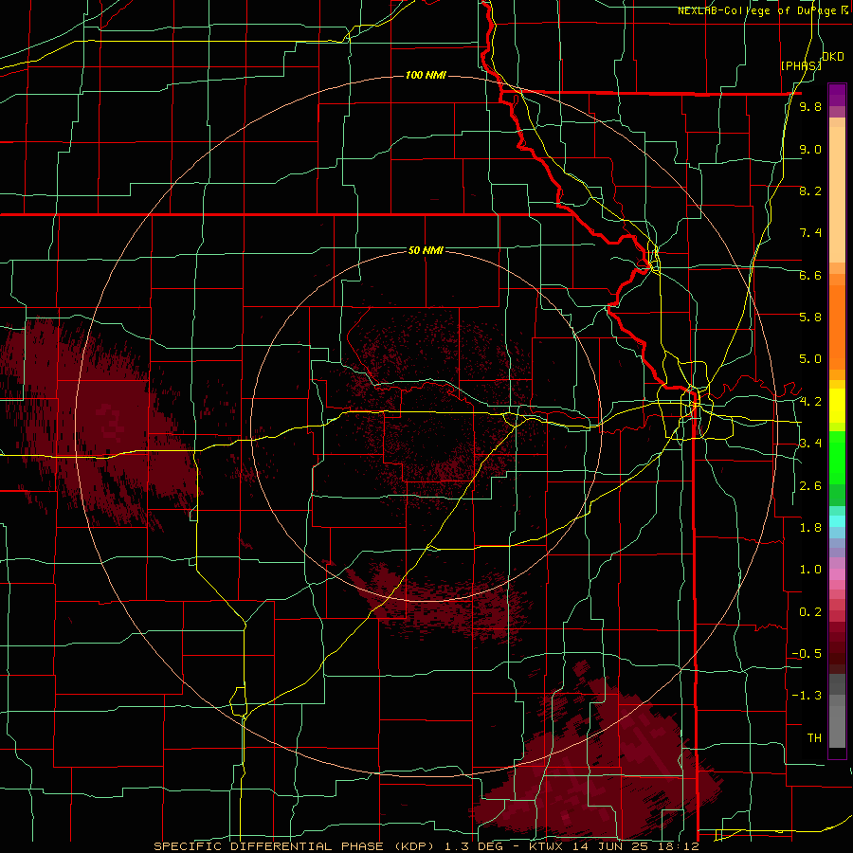The image size is (853, 853).
Task: Click the -0.5 scale value
Action: tap(808, 654)
